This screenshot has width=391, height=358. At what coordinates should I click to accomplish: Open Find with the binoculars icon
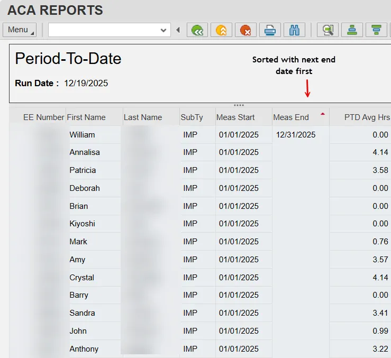294,30
